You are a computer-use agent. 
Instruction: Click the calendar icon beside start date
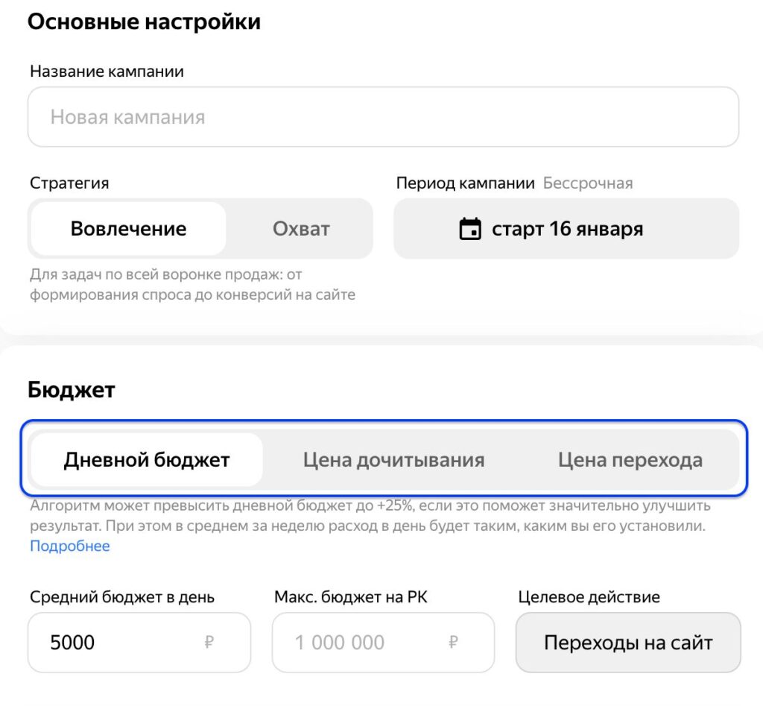pos(470,229)
